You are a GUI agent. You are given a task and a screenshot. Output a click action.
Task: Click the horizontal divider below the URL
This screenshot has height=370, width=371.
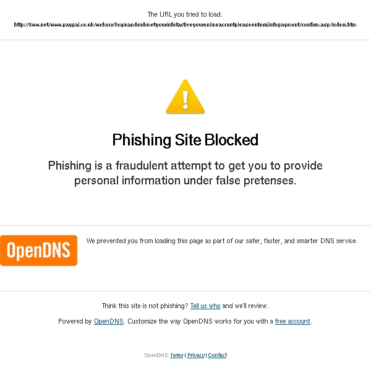(x=185, y=40)
